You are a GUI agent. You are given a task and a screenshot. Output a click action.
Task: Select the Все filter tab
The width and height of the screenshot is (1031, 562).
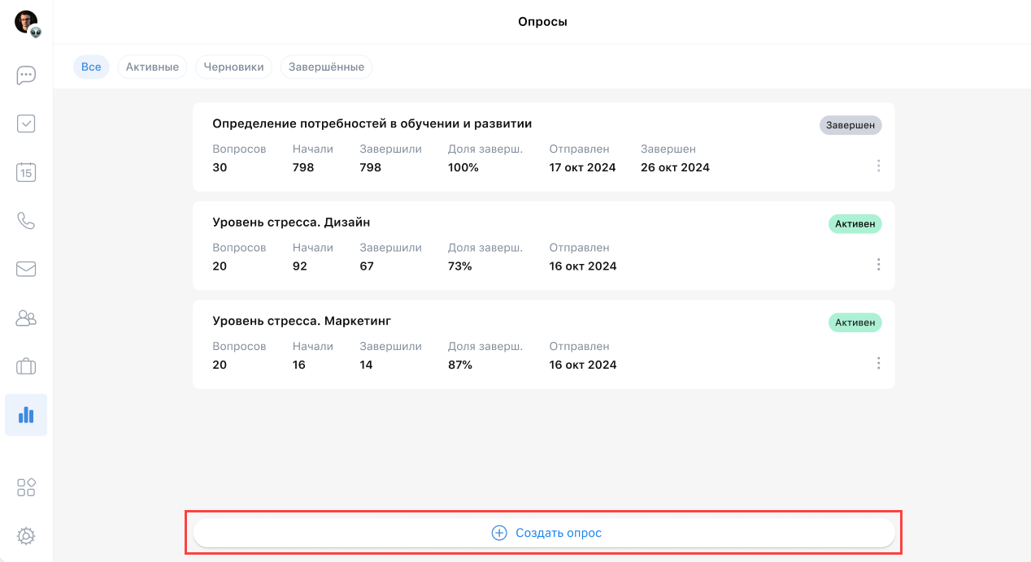point(91,67)
